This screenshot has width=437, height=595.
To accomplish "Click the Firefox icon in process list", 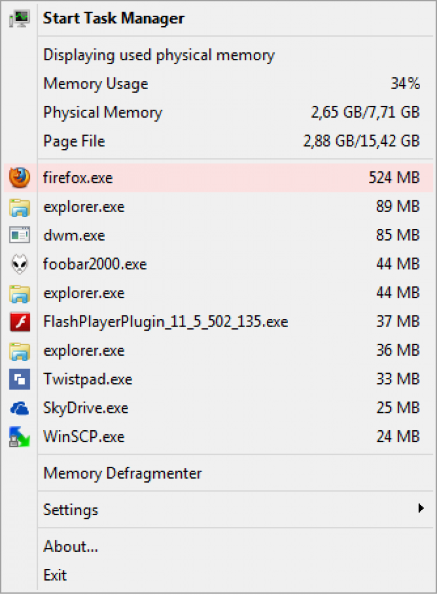I will point(19,177).
